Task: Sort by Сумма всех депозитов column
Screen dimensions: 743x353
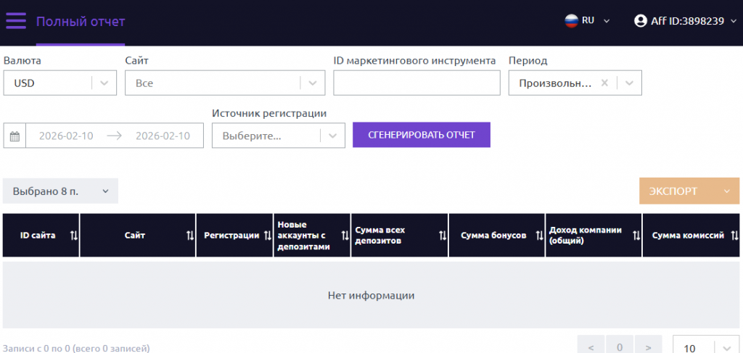Action: click(x=443, y=236)
